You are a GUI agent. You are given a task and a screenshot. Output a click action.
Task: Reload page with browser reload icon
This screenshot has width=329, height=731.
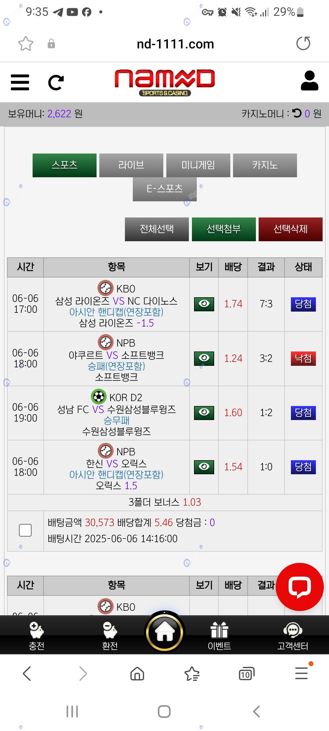pos(303,44)
